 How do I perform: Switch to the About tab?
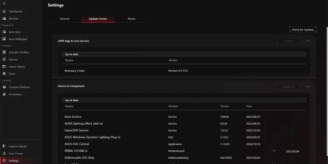[x=131, y=19]
